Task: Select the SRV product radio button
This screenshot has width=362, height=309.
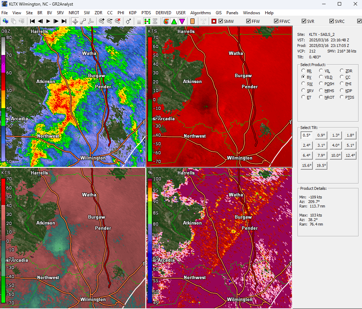Action: [x=303, y=90]
